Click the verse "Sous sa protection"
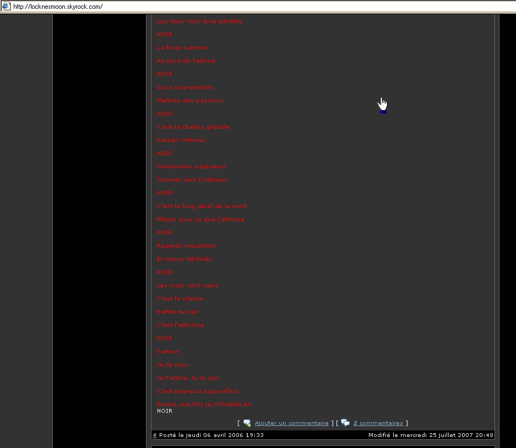Viewport: 516px width, 448px height. pyautogui.click(x=185, y=87)
